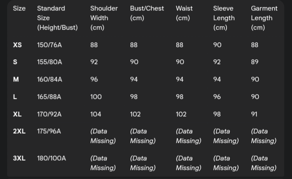The width and height of the screenshot is (292, 179).
Task: Select the 155/80A standard size cell
Action: coord(49,62)
